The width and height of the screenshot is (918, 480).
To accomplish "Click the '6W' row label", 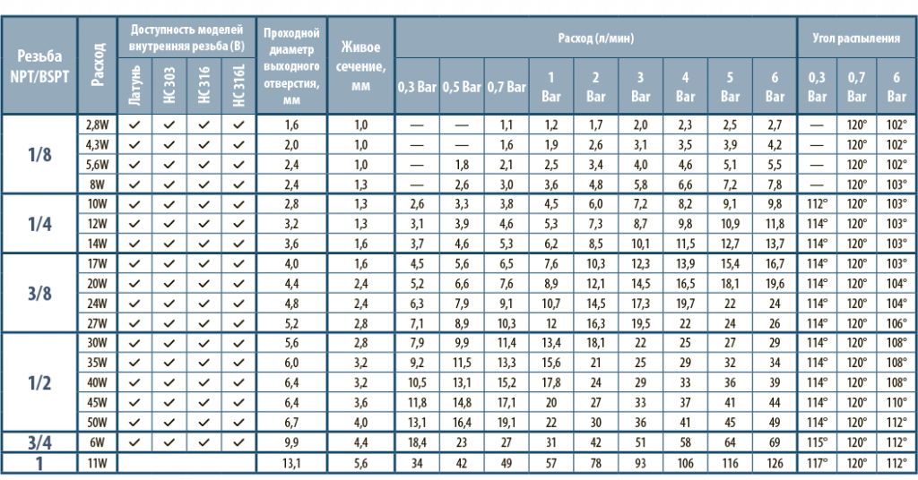I will coord(98,442).
